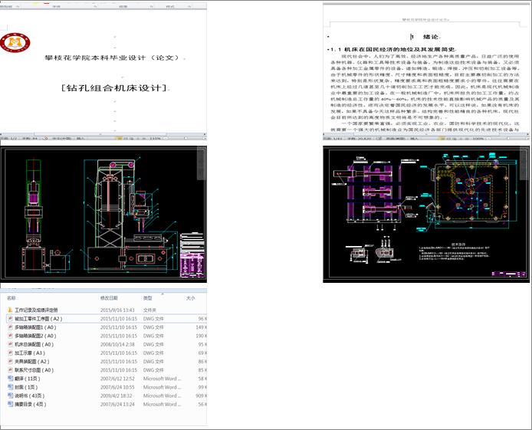Click line 攀枝花学院本科毕业设计（论文）

pyautogui.click(x=112, y=57)
